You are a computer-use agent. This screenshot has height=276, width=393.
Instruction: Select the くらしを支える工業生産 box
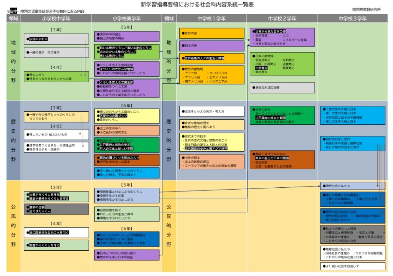click(127, 88)
